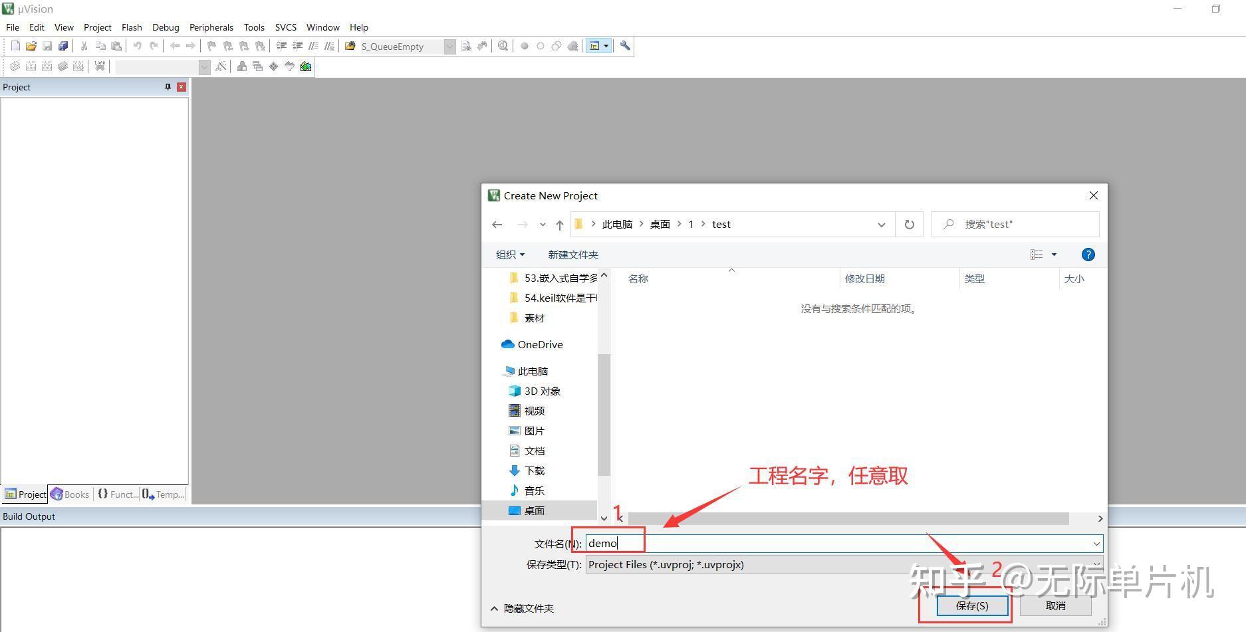This screenshot has width=1246, height=632.
Task: Open the S_QueueEmpty target dropdown
Action: 449,46
